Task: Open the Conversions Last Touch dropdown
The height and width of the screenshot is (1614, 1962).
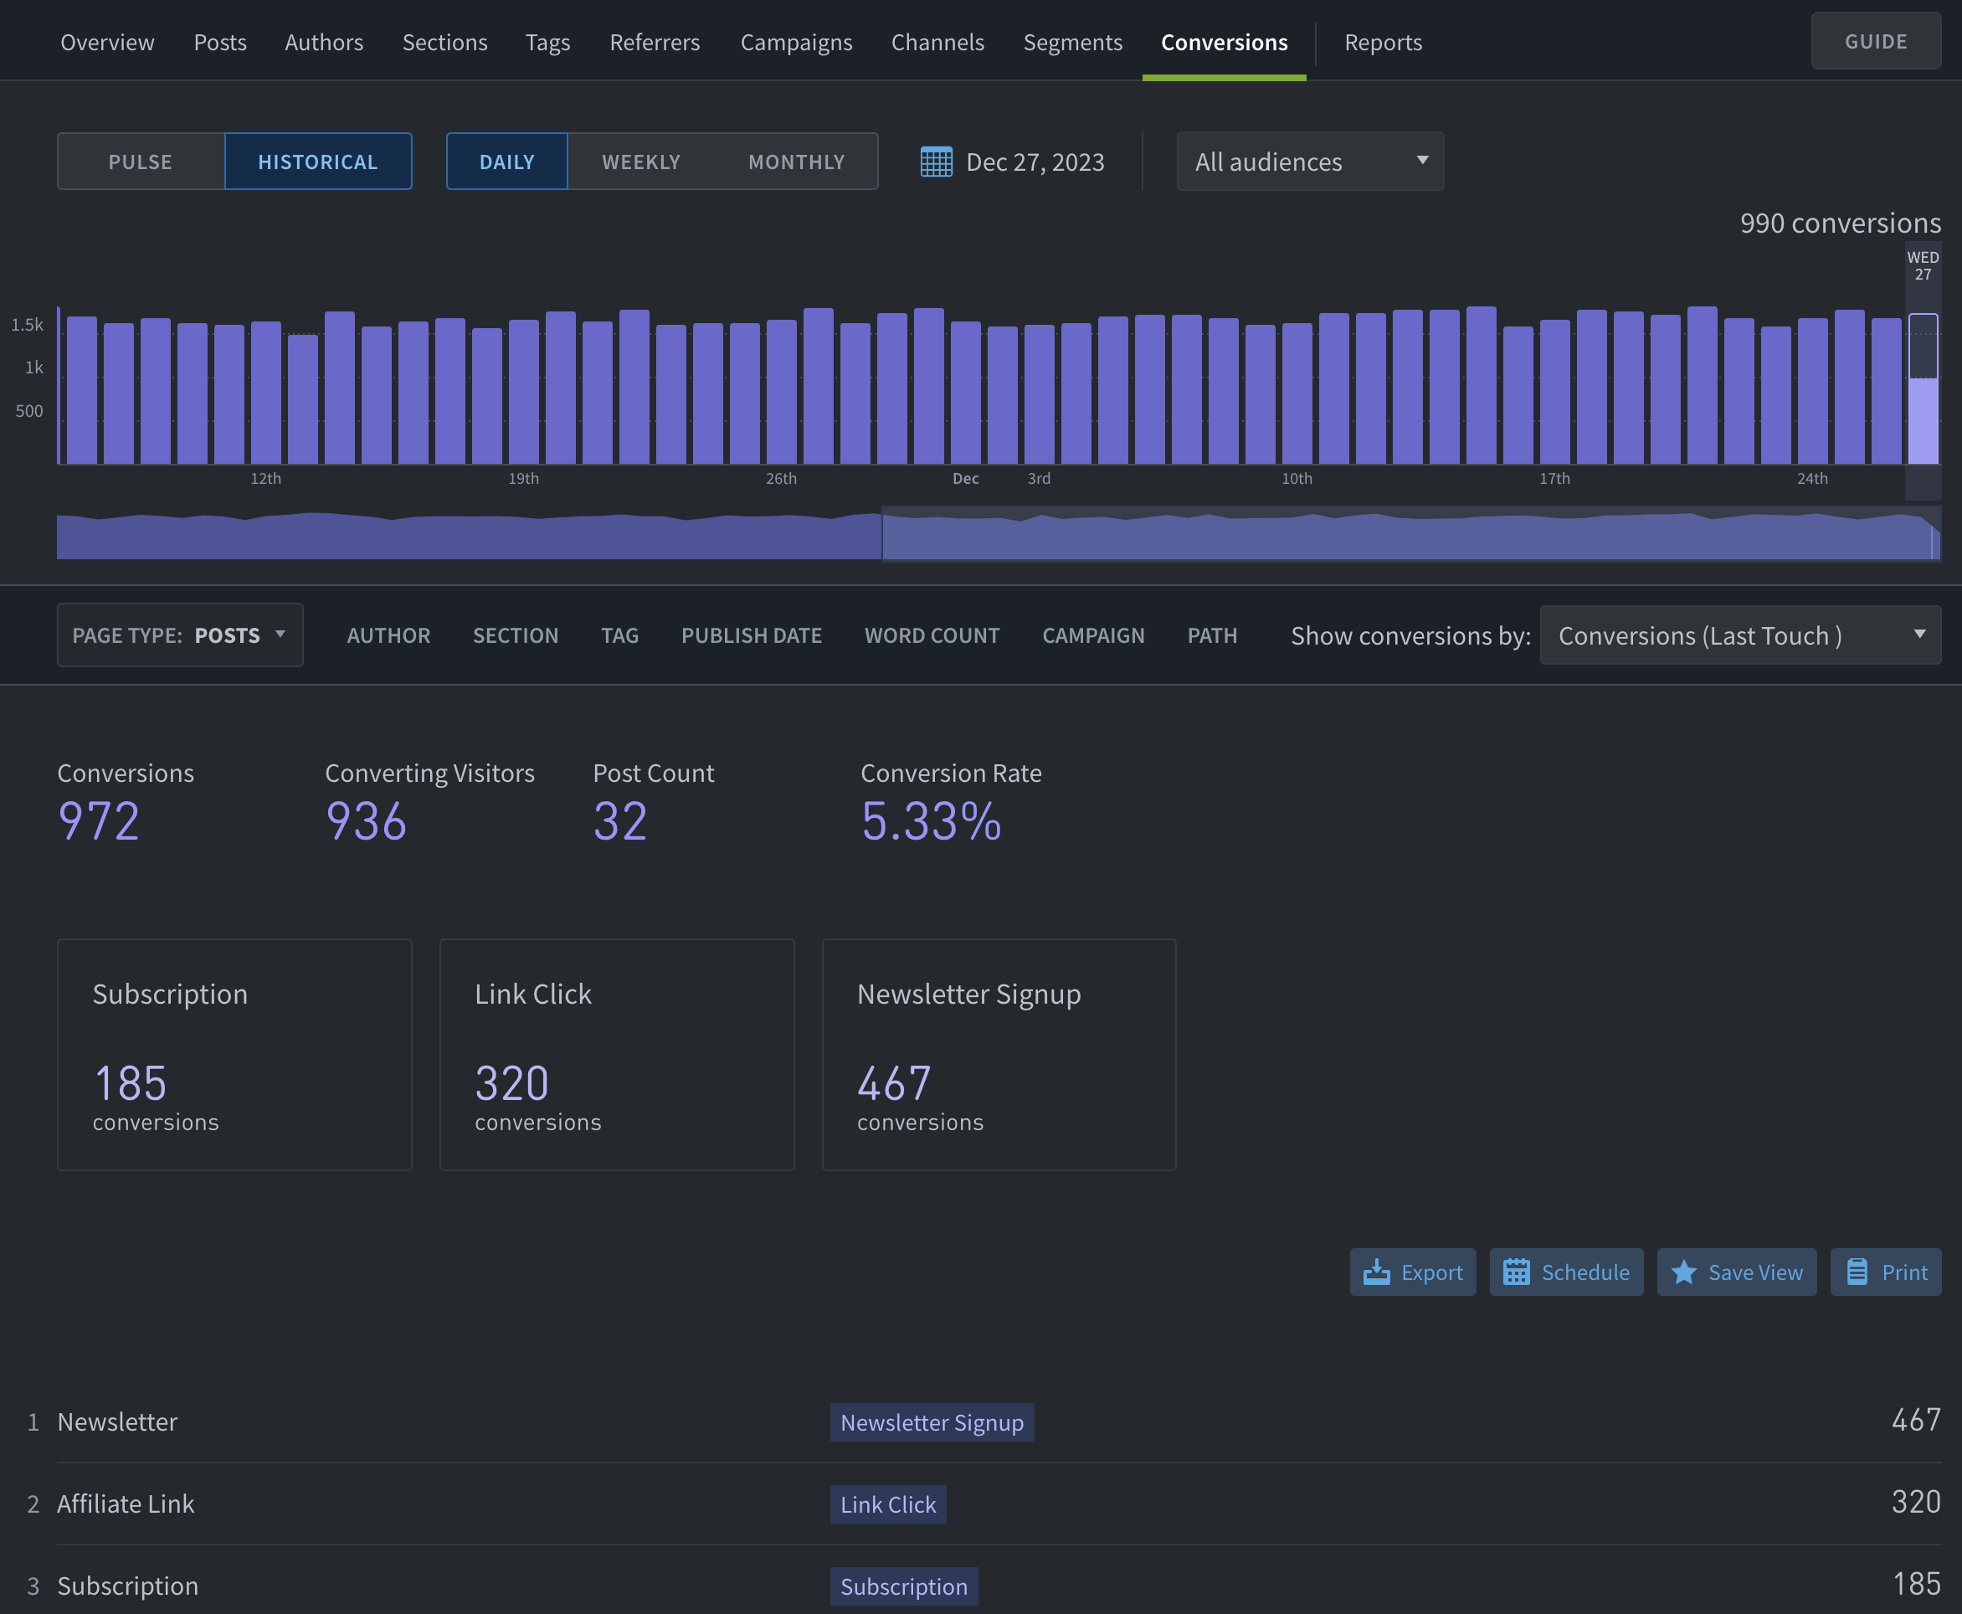Action: pyautogui.click(x=1739, y=635)
